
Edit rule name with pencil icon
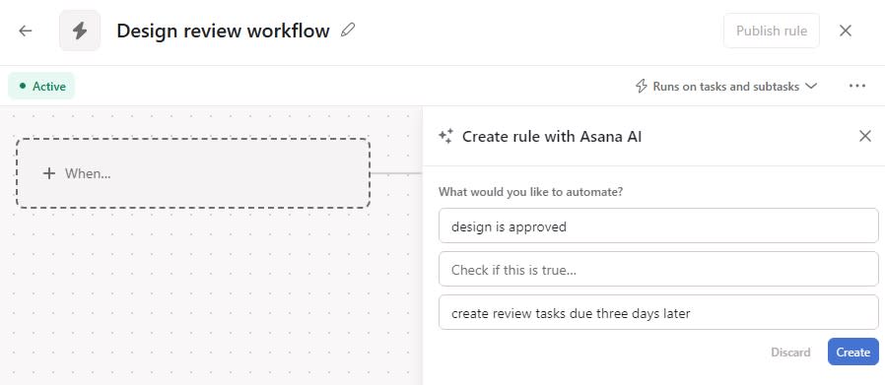(348, 30)
